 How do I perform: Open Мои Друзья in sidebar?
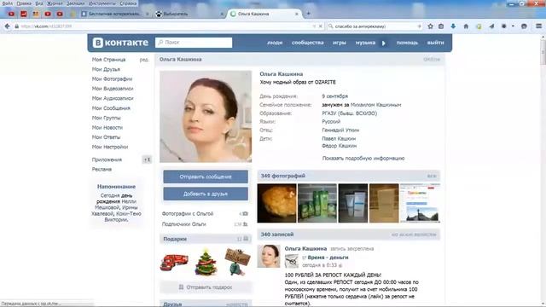(106, 69)
